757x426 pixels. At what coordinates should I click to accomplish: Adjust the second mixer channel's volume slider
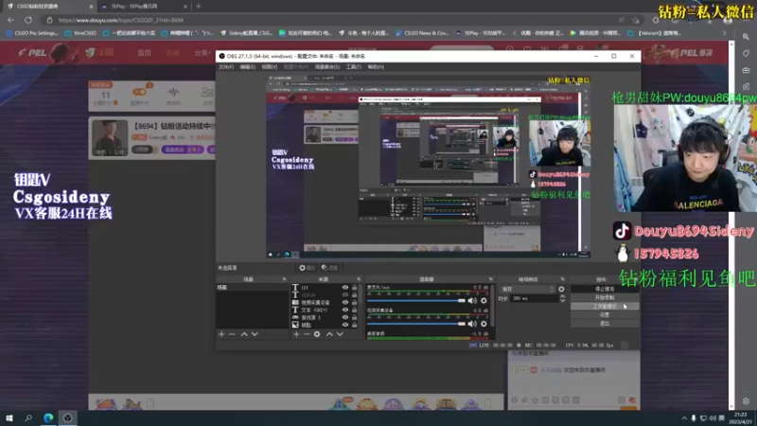pos(416,324)
